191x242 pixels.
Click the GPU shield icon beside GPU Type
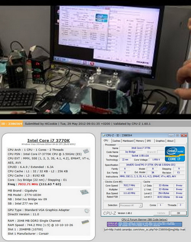coord(87,211)
